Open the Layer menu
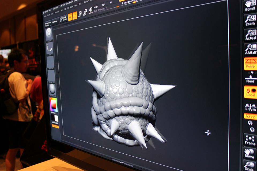Image resolution: width=257 pixels, height=171 pixels. [x=72, y=7]
